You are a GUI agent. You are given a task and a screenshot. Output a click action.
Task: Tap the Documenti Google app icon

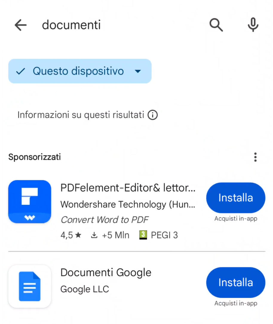[30, 286]
